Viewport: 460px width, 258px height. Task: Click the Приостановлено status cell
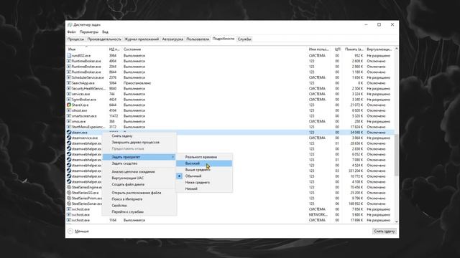pyautogui.click(x=137, y=83)
